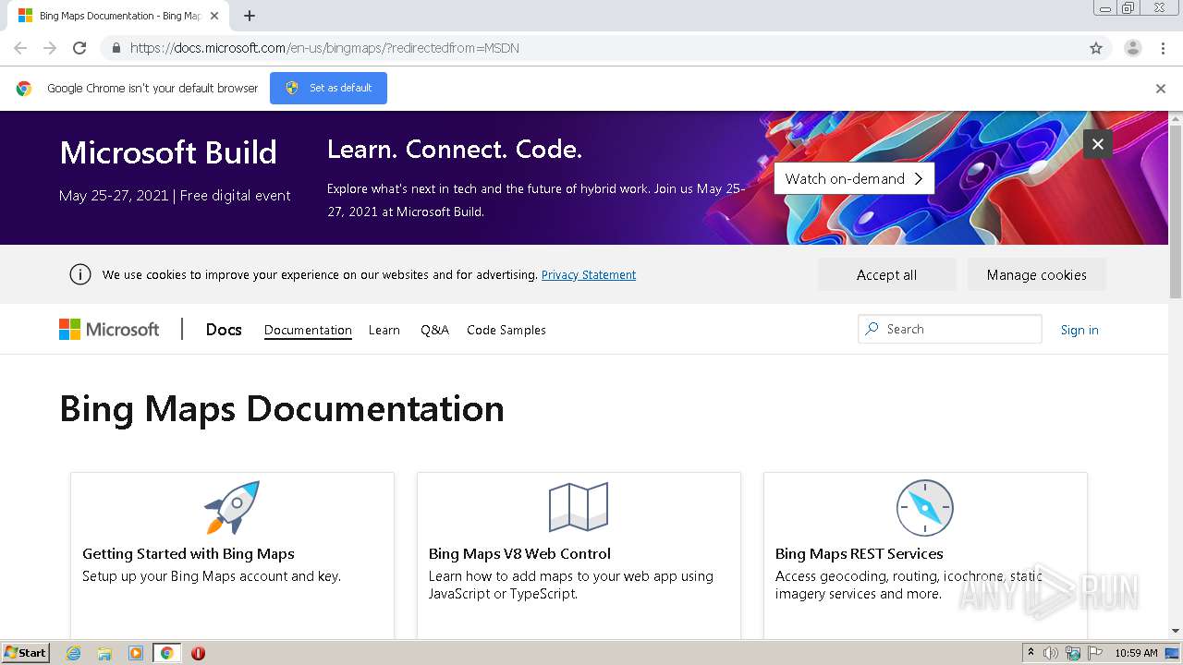Open File Explorer folder in taskbar

point(104,653)
